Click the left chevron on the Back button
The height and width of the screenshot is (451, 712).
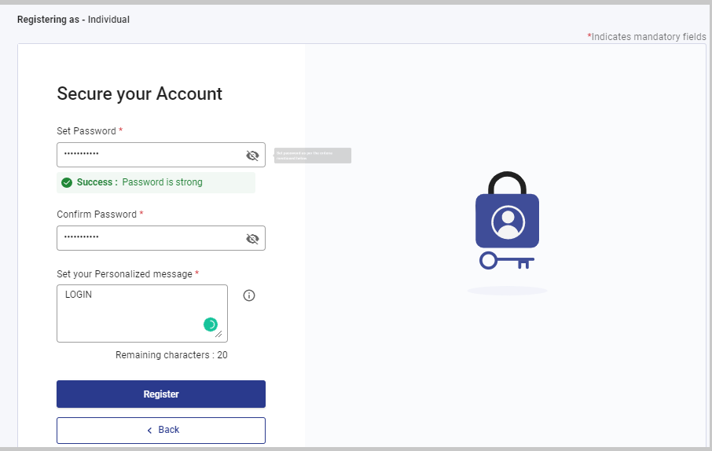[x=149, y=431]
